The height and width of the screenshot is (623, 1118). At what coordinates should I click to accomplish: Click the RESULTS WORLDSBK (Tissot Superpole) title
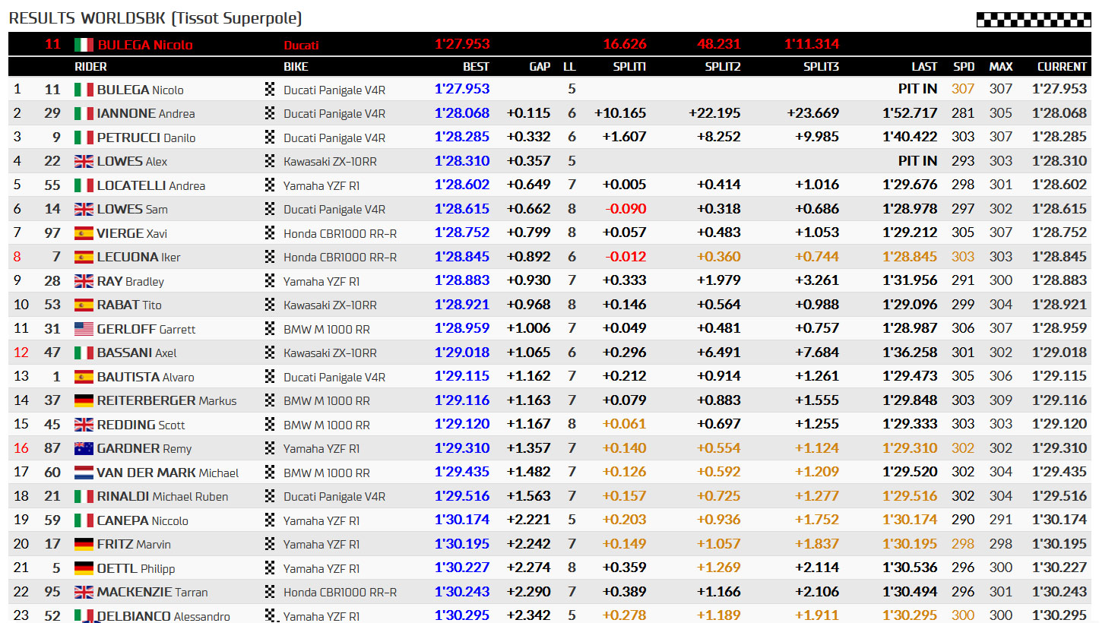pyautogui.click(x=155, y=18)
